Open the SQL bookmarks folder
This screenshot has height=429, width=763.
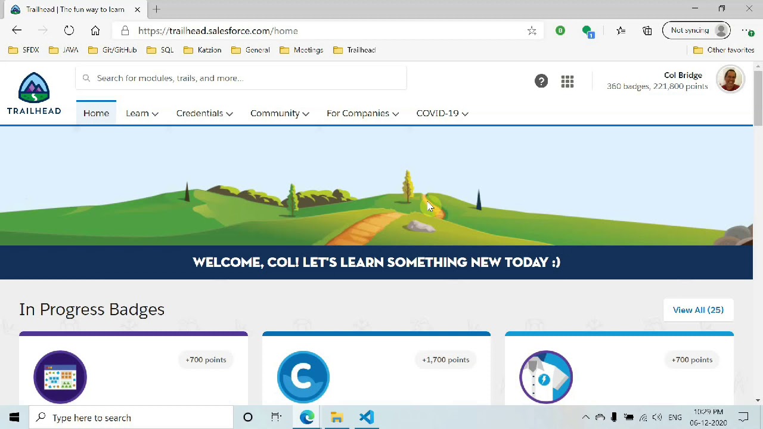point(160,50)
